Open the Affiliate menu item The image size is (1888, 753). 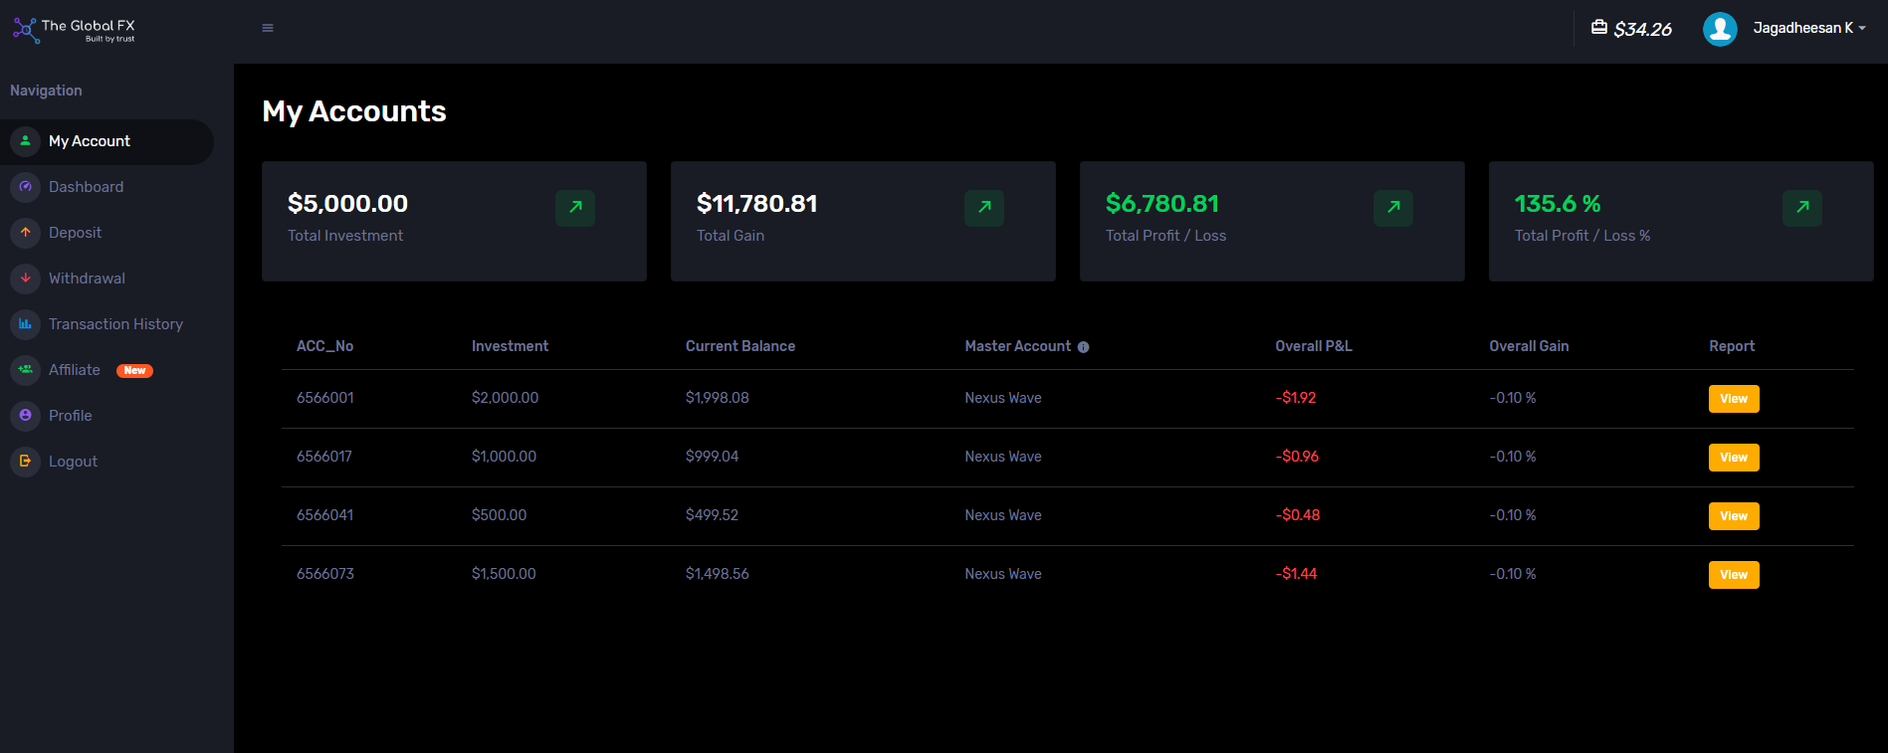tap(75, 370)
